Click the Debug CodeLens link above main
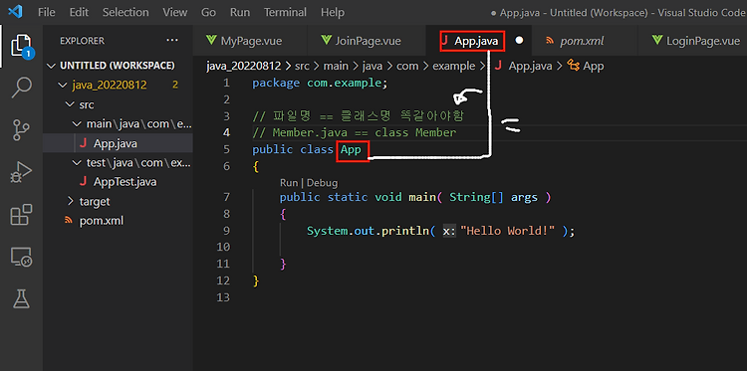The width and height of the screenshot is (747, 371). (x=322, y=183)
